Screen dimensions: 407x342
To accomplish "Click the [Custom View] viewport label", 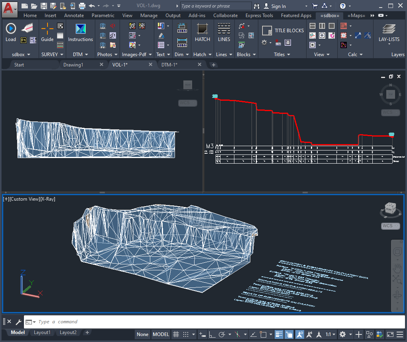I will pos(25,199).
